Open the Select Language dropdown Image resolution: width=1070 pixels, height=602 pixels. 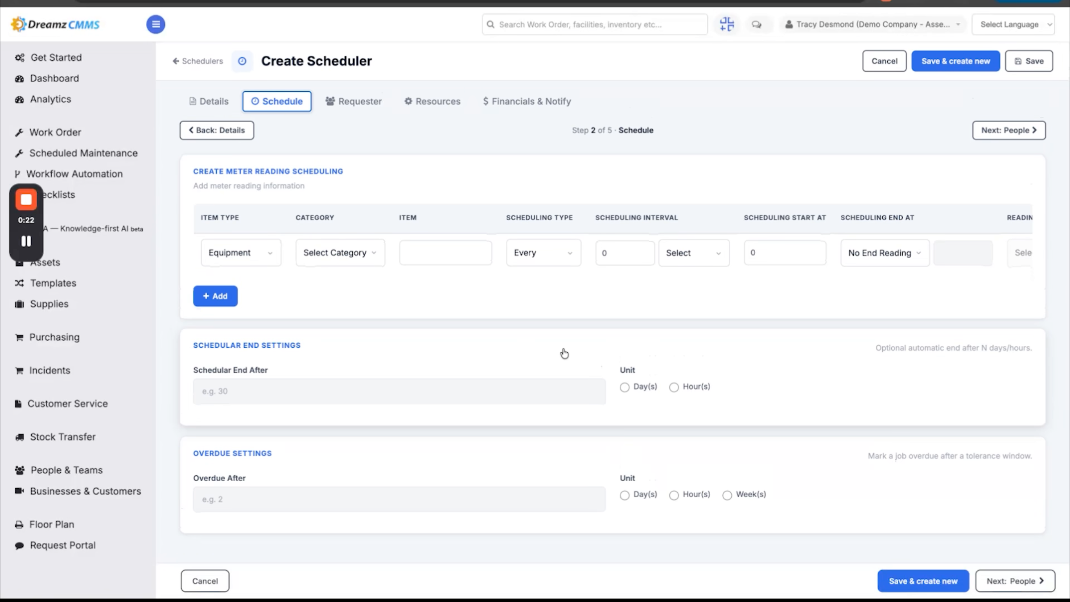pyautogui.click(x=1013, y=25)
